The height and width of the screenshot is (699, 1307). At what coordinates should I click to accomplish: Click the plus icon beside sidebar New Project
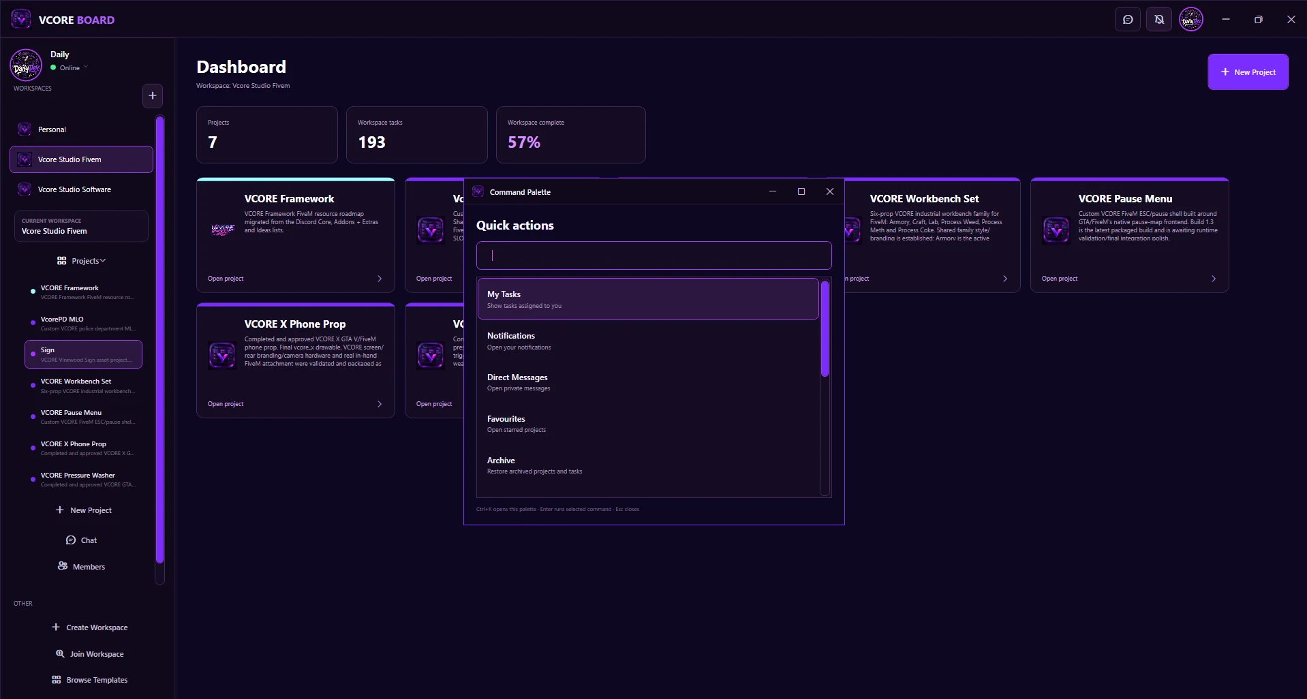tap(60, 510)
